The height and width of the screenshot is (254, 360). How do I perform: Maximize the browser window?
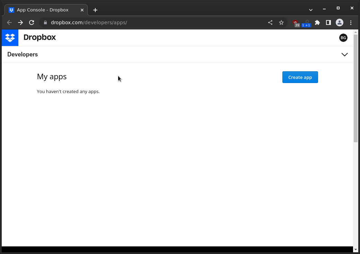coord(338,8)
